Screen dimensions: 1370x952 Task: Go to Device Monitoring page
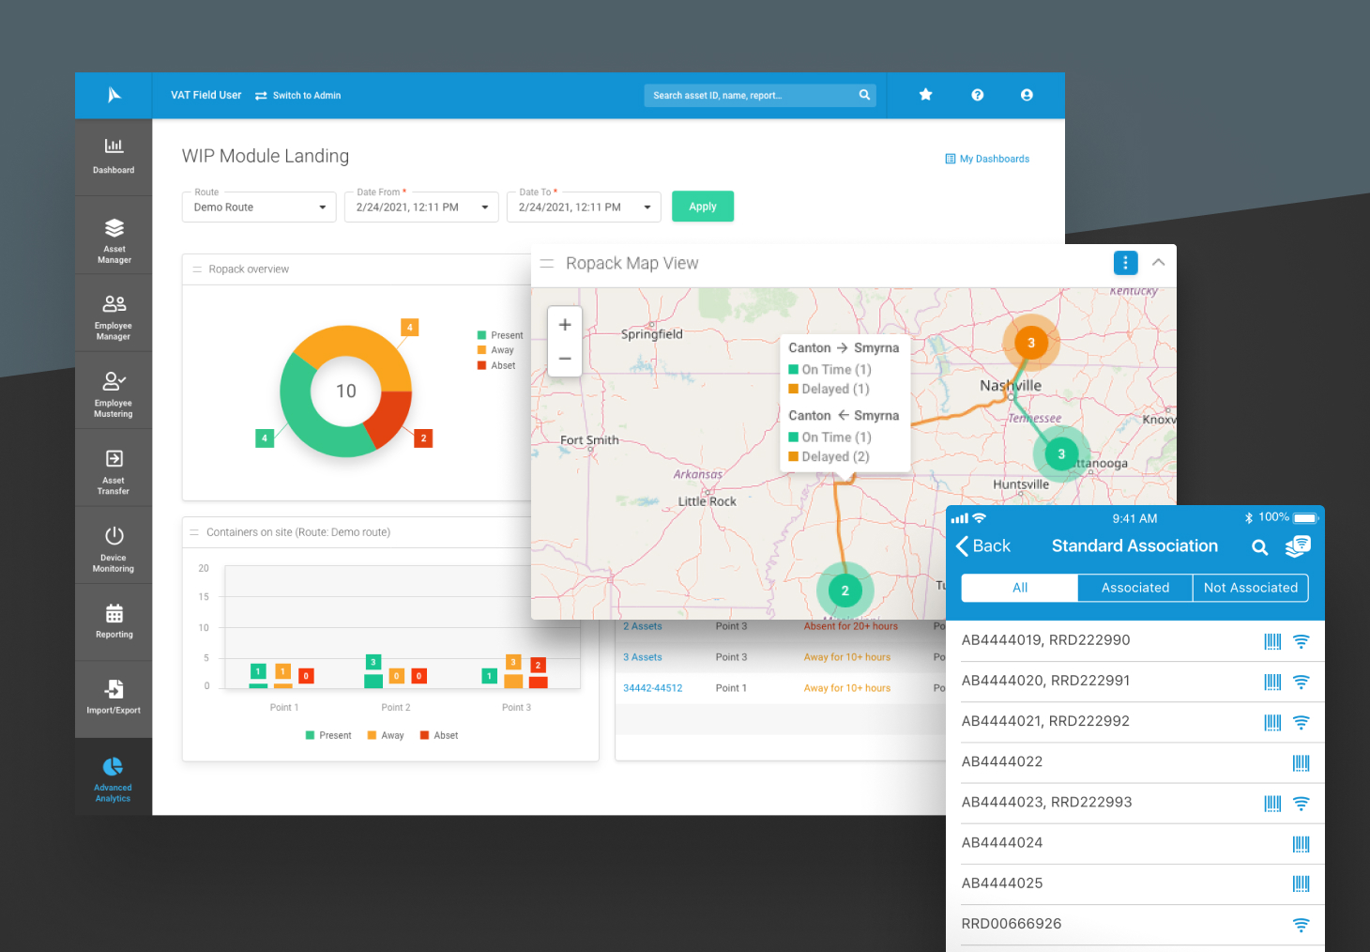(114, 548)
